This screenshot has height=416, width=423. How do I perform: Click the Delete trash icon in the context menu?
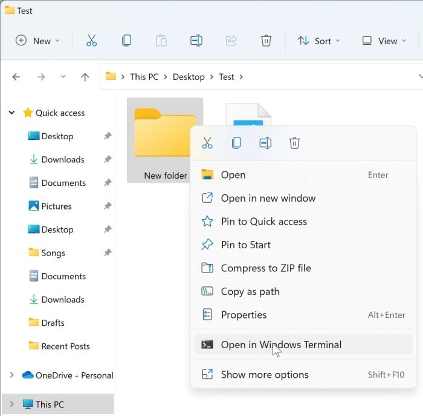(295, 143)
